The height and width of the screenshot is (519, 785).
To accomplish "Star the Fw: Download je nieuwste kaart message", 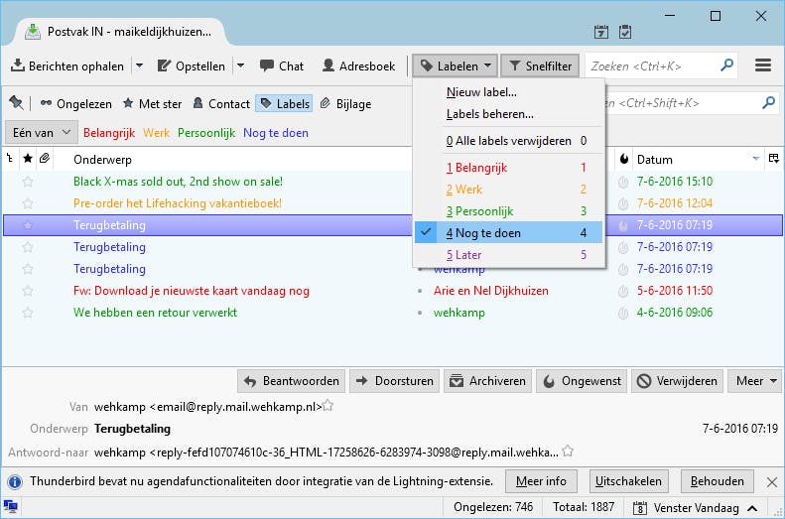I will [x=28, y=291].
